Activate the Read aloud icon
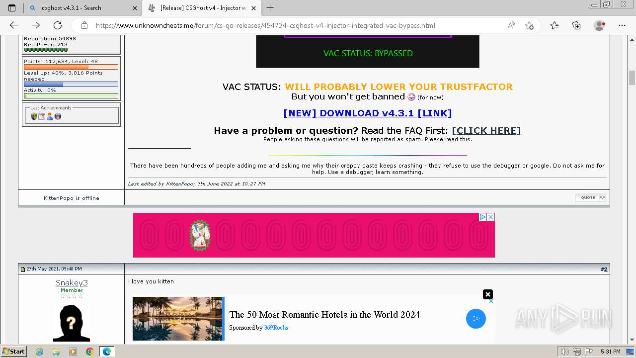This screenshot has width=636, height=358. 511,25
